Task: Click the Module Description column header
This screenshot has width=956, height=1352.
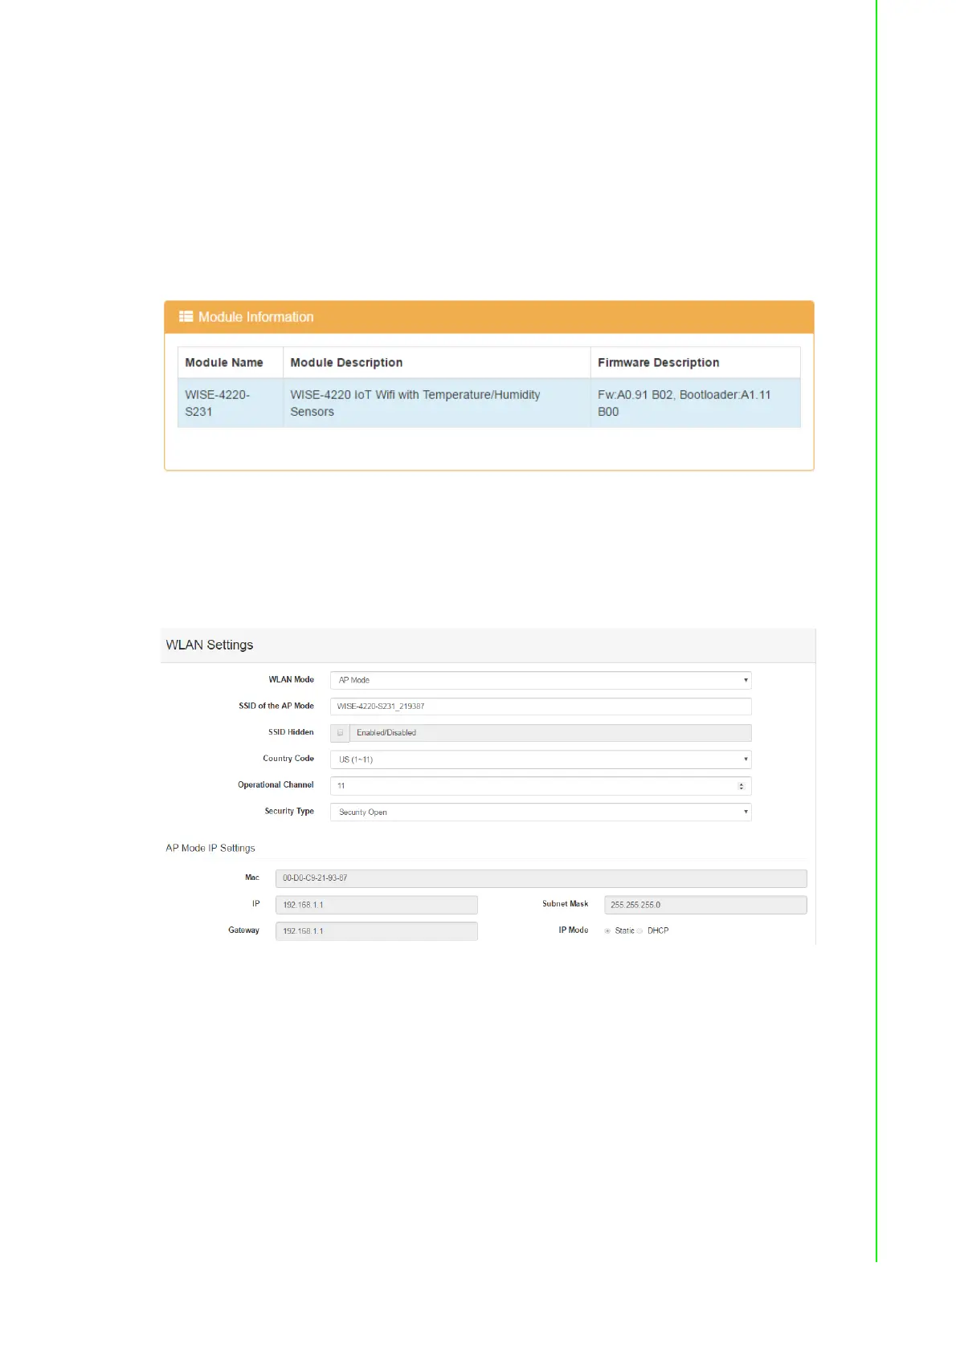Action: click(x=346, y=363)
